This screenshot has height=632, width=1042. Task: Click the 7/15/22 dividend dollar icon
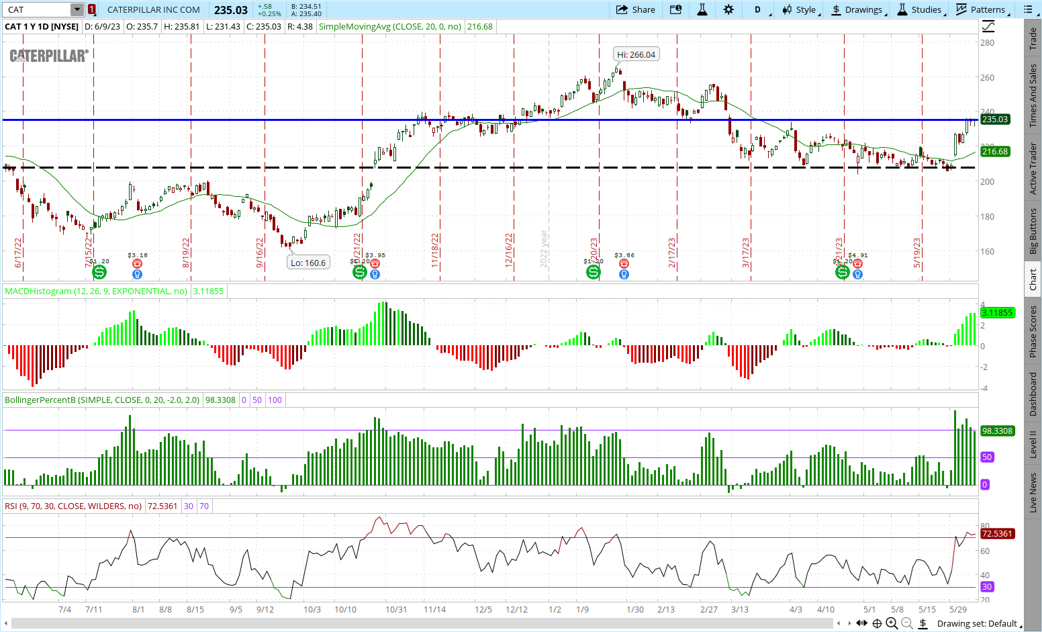[99, 272]
